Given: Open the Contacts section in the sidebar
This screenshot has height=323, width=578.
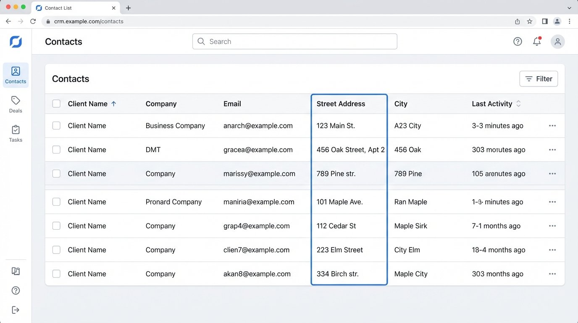Looking at the screenshot, I should click(16, 75).
